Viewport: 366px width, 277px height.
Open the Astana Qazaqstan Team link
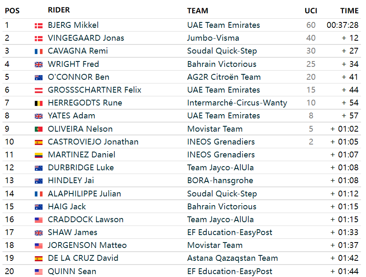(x=232, y=258)
